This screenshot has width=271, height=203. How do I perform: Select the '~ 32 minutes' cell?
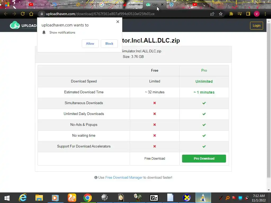[x=155, y=92]
